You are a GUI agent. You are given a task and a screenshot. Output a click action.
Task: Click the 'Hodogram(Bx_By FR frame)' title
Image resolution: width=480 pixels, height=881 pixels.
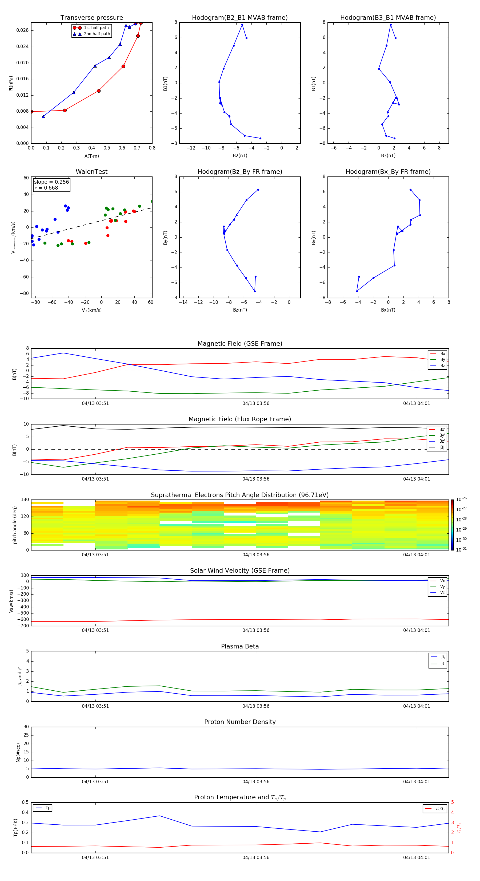[388, 172]
